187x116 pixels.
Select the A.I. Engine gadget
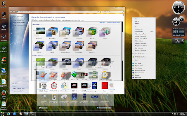(94, 87)
